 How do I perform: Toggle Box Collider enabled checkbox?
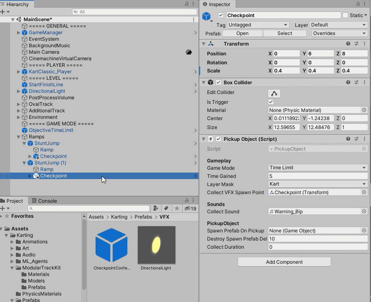pyautogui.click(x=218, y=82)
